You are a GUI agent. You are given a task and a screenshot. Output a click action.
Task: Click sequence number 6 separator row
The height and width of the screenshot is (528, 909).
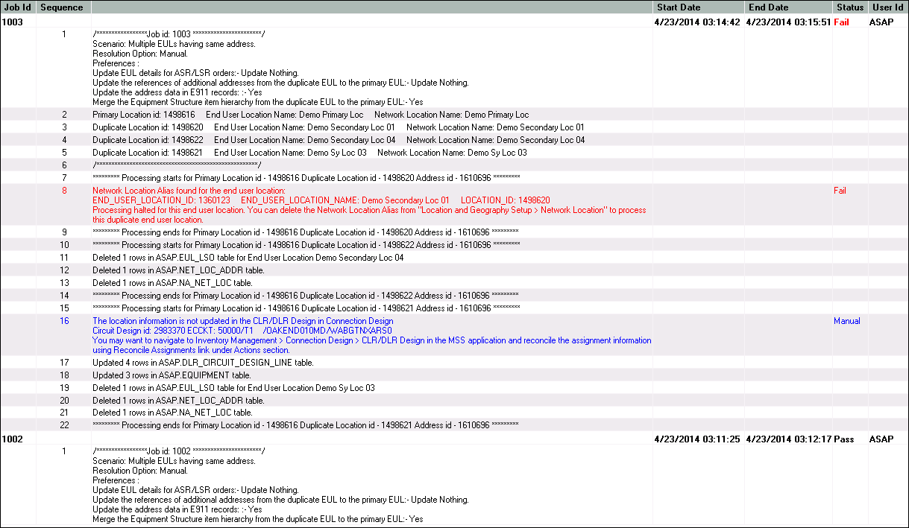(x=454, y=165)
